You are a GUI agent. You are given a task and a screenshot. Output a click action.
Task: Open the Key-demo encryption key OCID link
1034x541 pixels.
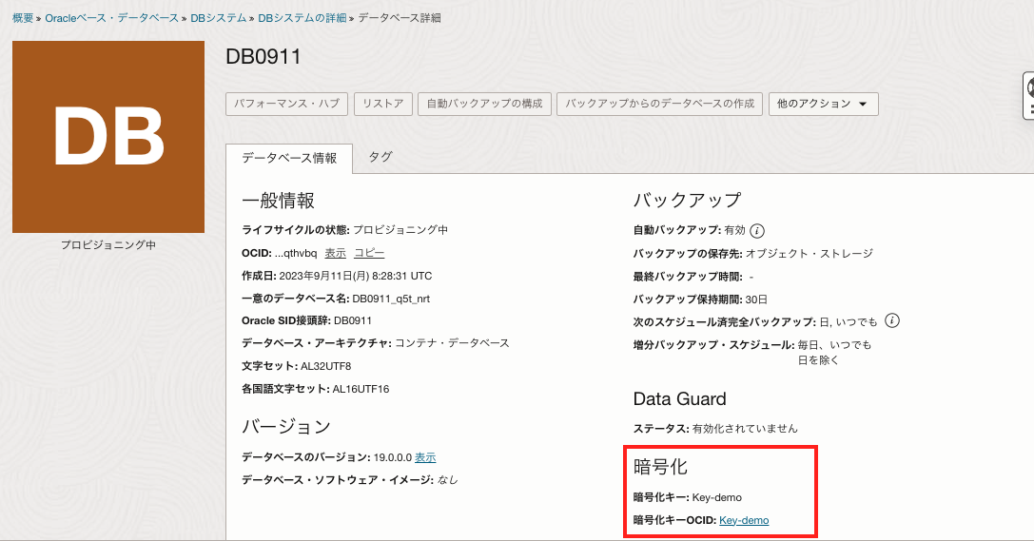click(744, 520)
